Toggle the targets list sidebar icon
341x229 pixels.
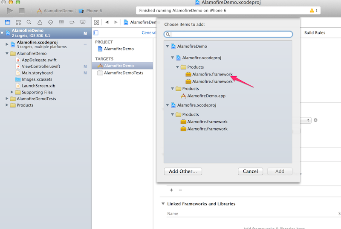tap(96, 33)
